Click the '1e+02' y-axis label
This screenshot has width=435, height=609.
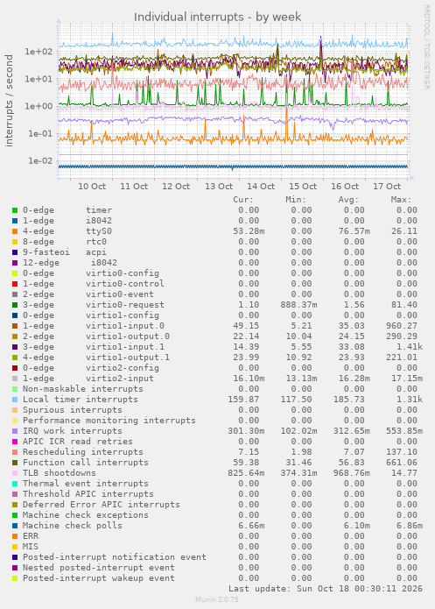coord(39,52)
